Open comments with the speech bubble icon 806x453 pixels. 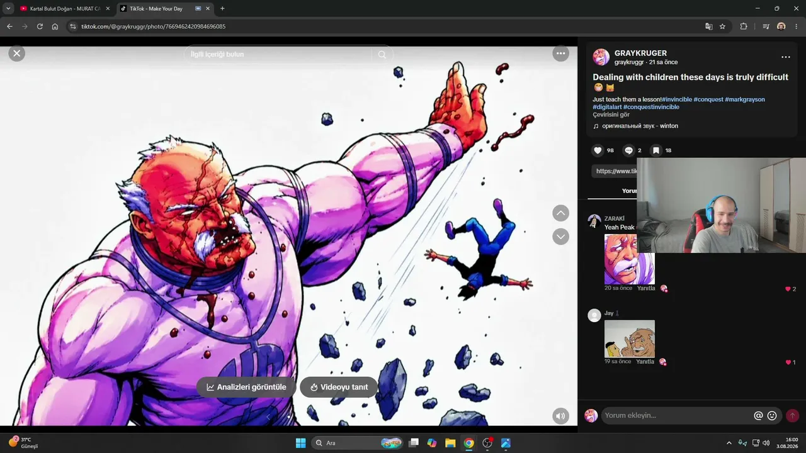pos(628,150)
